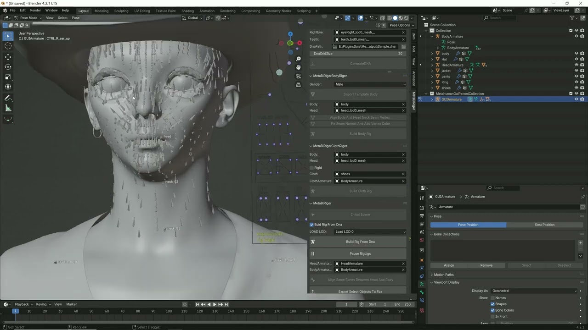Viewport: 588px width, 330px height.
Task: Switch perspective/orthographic grid icon
Action: point(299,84)
